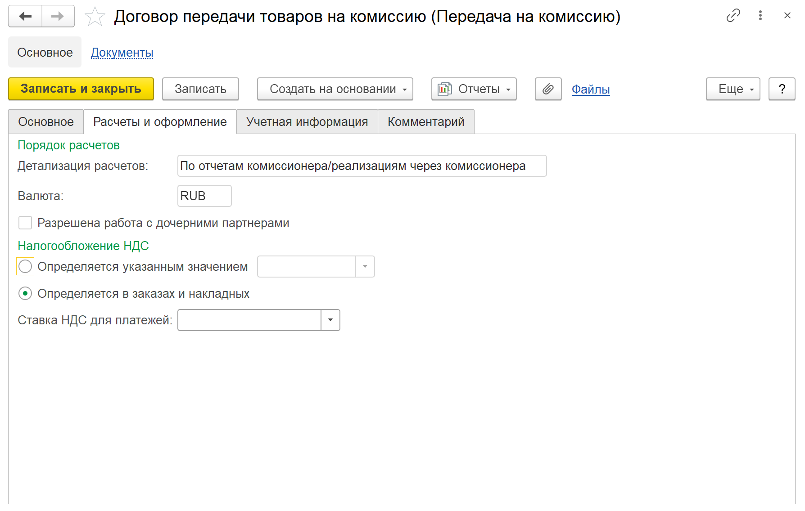805x511 pixels.
Task: Open the 'Файлы' link
Action: [591, 89]
